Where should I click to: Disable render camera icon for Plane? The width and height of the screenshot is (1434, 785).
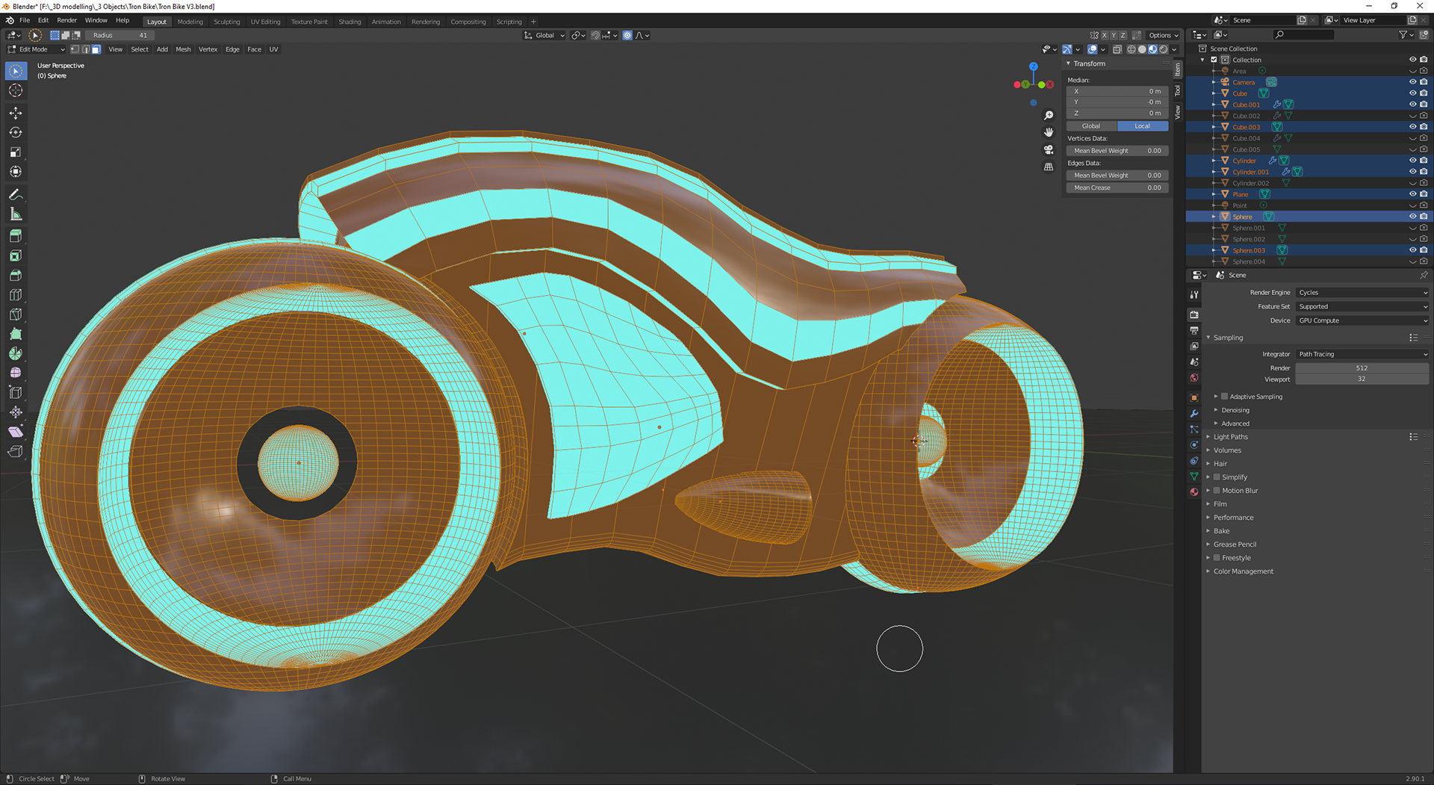pos(1424,194)
